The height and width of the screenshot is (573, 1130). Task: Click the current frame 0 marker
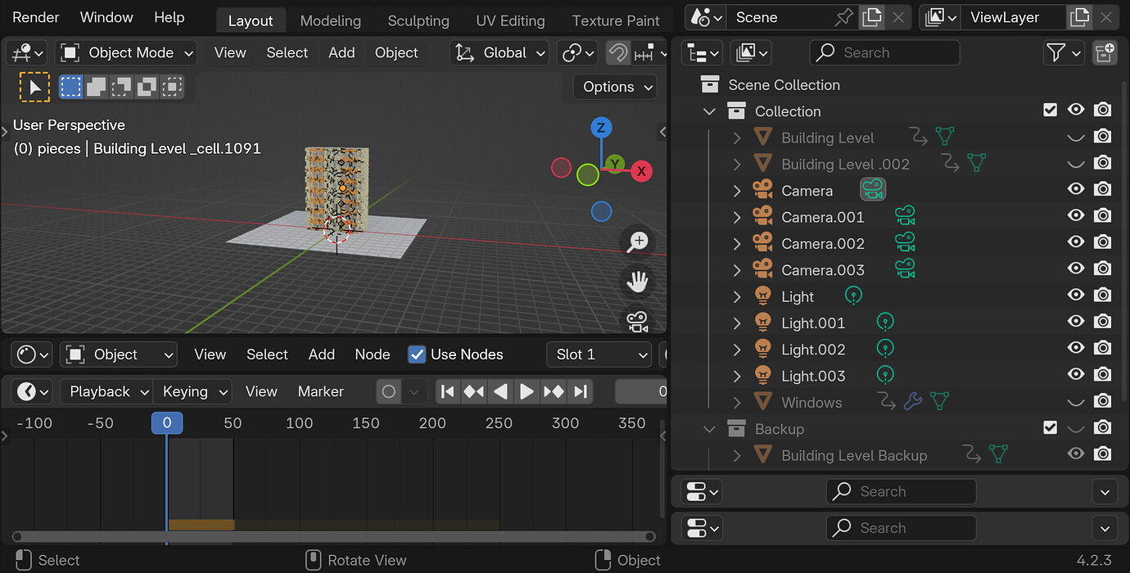point(167,423)
